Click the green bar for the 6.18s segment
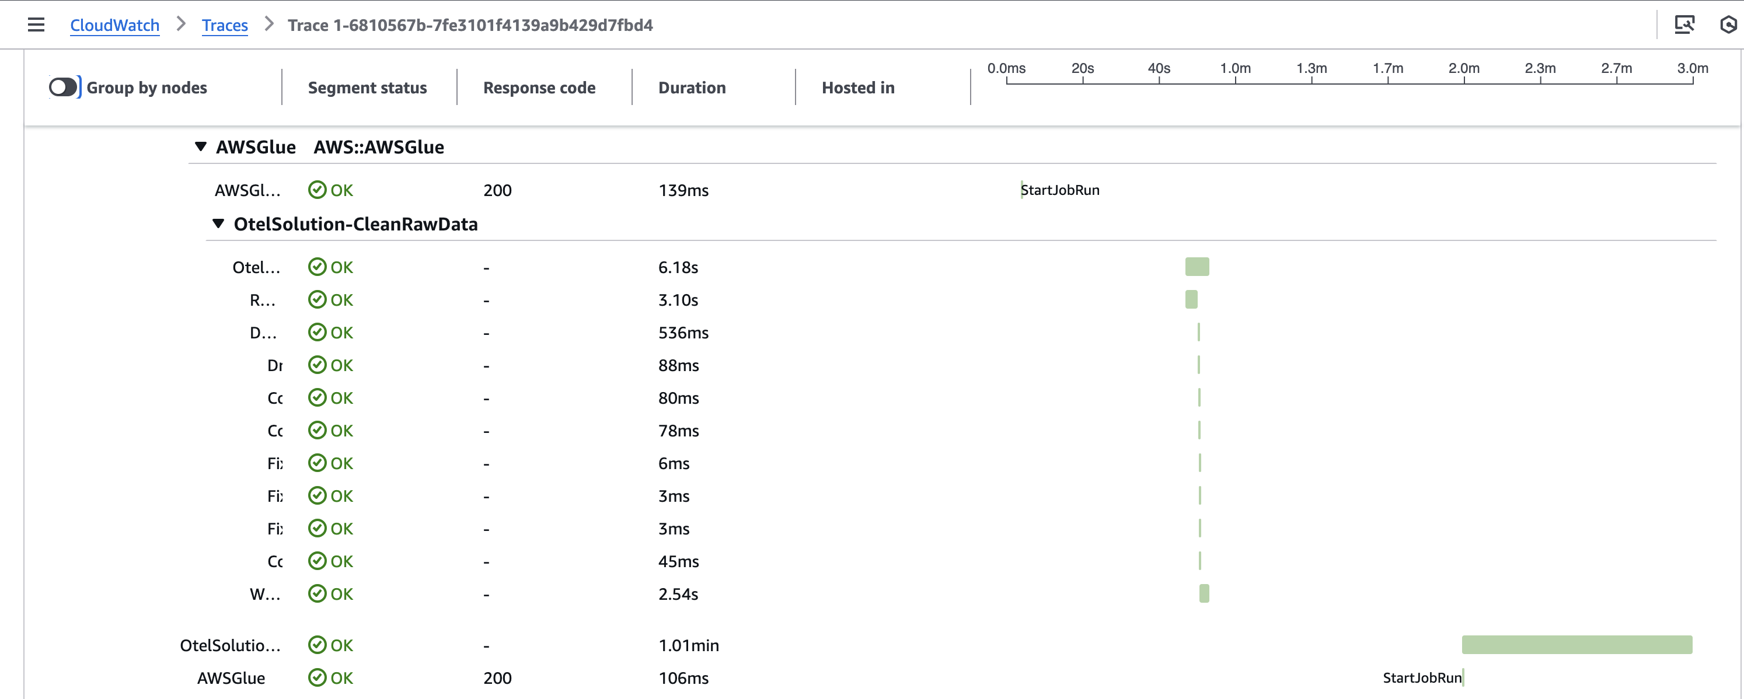Image resolution: width=1744 pixels, height=699 pixels. [1197, 267]
